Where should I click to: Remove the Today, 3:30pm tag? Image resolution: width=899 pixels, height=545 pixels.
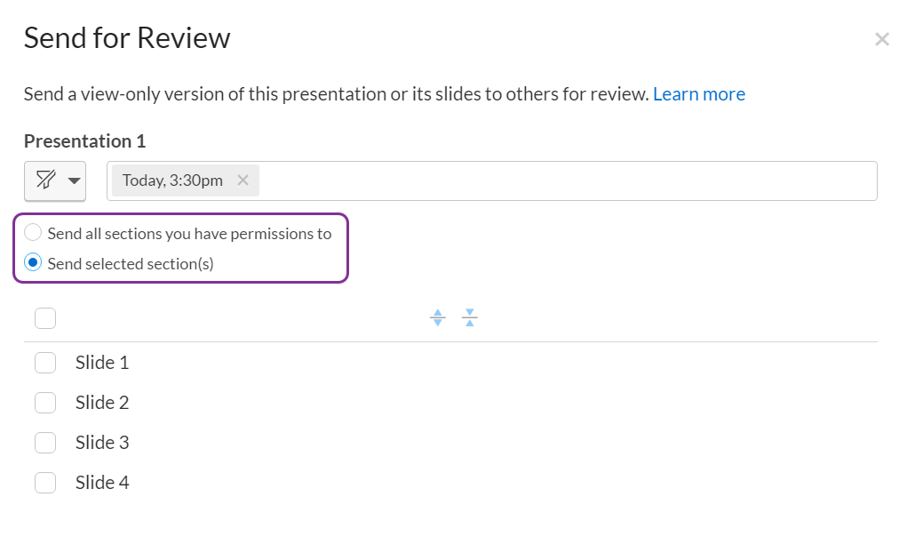(243, 180)
